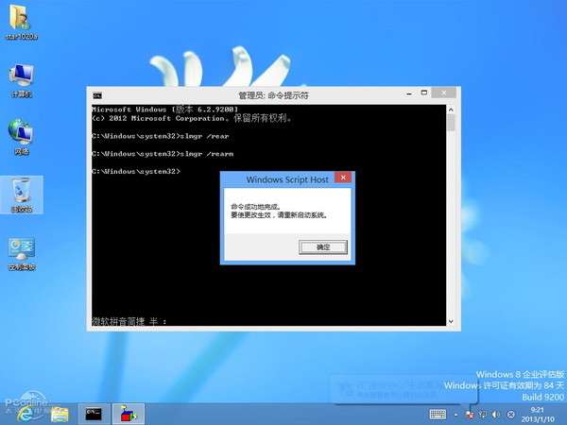Viewport: 567px width, 425px height.
Task: Open the Computer desktop icon
Action: (x=22, y=80)
